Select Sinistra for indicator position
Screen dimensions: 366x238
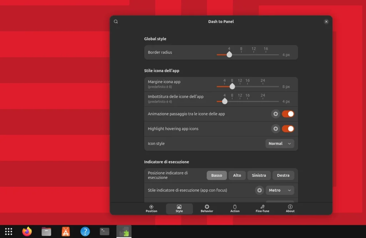tap(259, 175)
